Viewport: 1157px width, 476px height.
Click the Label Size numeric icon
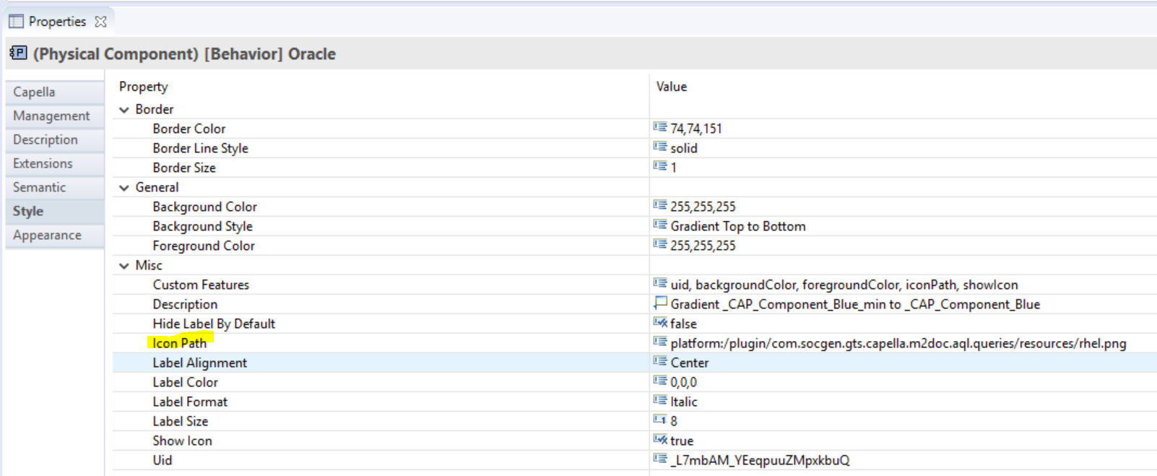click(660, 420)
